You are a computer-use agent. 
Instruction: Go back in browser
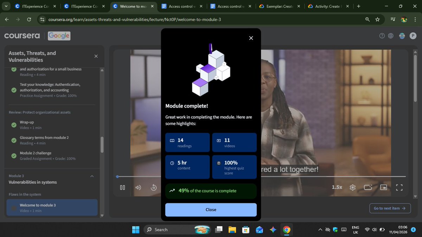coord(7,20)
